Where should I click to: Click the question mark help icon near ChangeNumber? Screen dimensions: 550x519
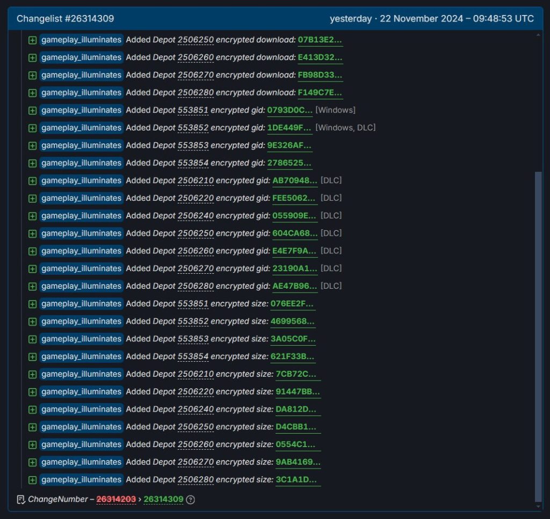pyautogui.click(x=191, y=499)
